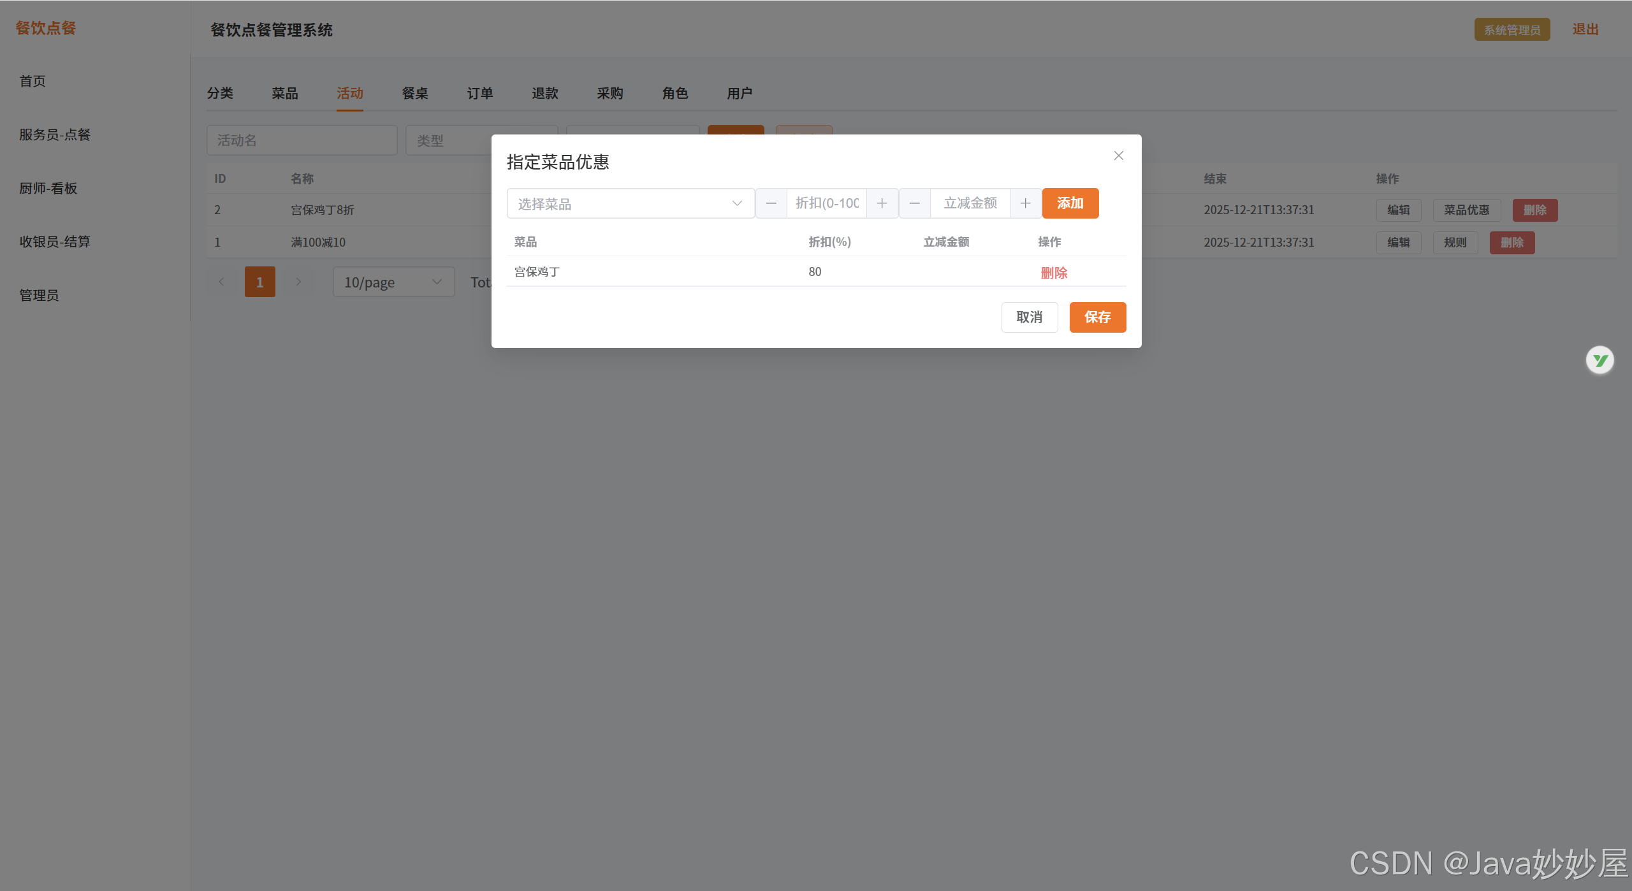Increase the 立减金额 amount stepper
This screenshot has width=1632, height=891.
[1025, 203]
